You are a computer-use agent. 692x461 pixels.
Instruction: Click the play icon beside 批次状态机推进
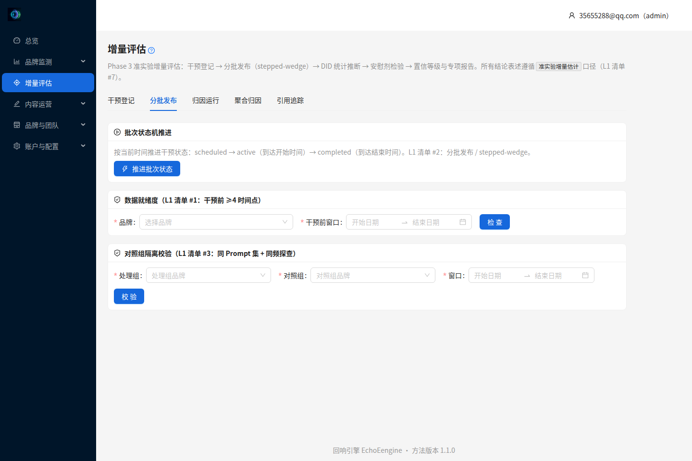point(117,132)
